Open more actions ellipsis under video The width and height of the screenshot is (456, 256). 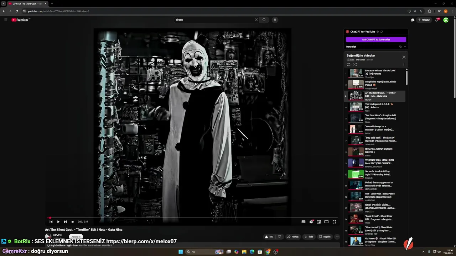(337, 237)
